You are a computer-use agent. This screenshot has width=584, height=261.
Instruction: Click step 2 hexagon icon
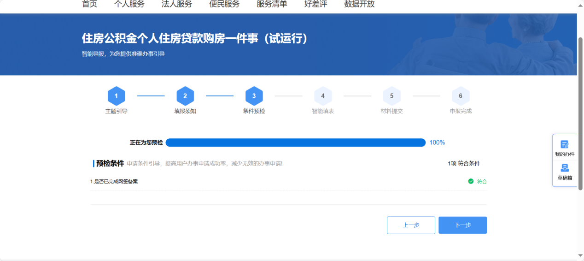coord(185,96)
